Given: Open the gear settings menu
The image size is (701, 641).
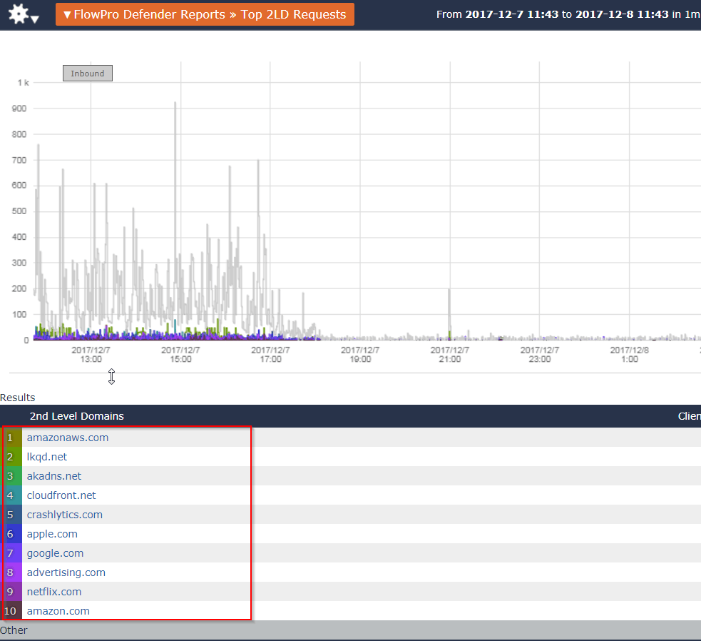Looking at the screenshot, I should [24, 14].
